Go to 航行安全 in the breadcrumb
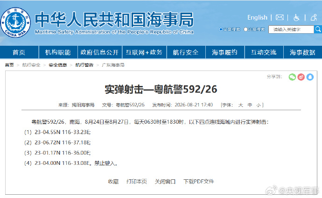 (x=31, y=65)
